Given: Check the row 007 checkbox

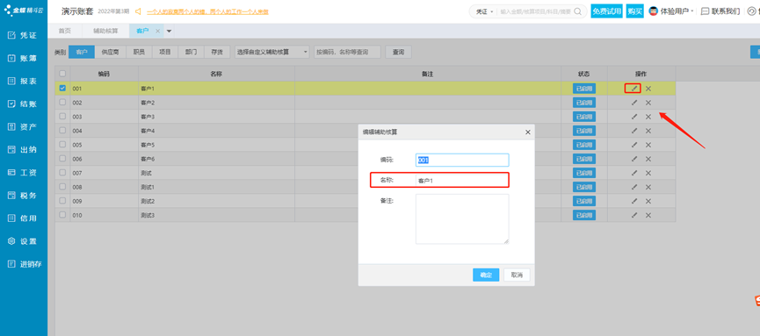Looking at the screenshot, I should point(62,172).
